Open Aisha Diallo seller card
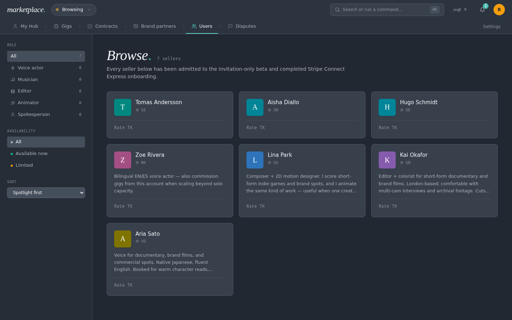Screen dimensions: 512x320 (x=302, y=115)
